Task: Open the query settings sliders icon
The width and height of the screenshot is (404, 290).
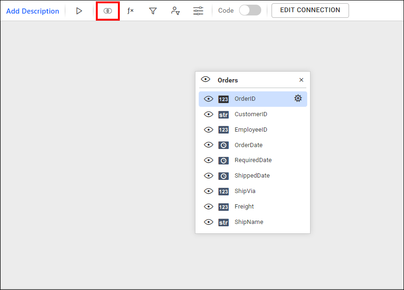Action: click(198, 11)
